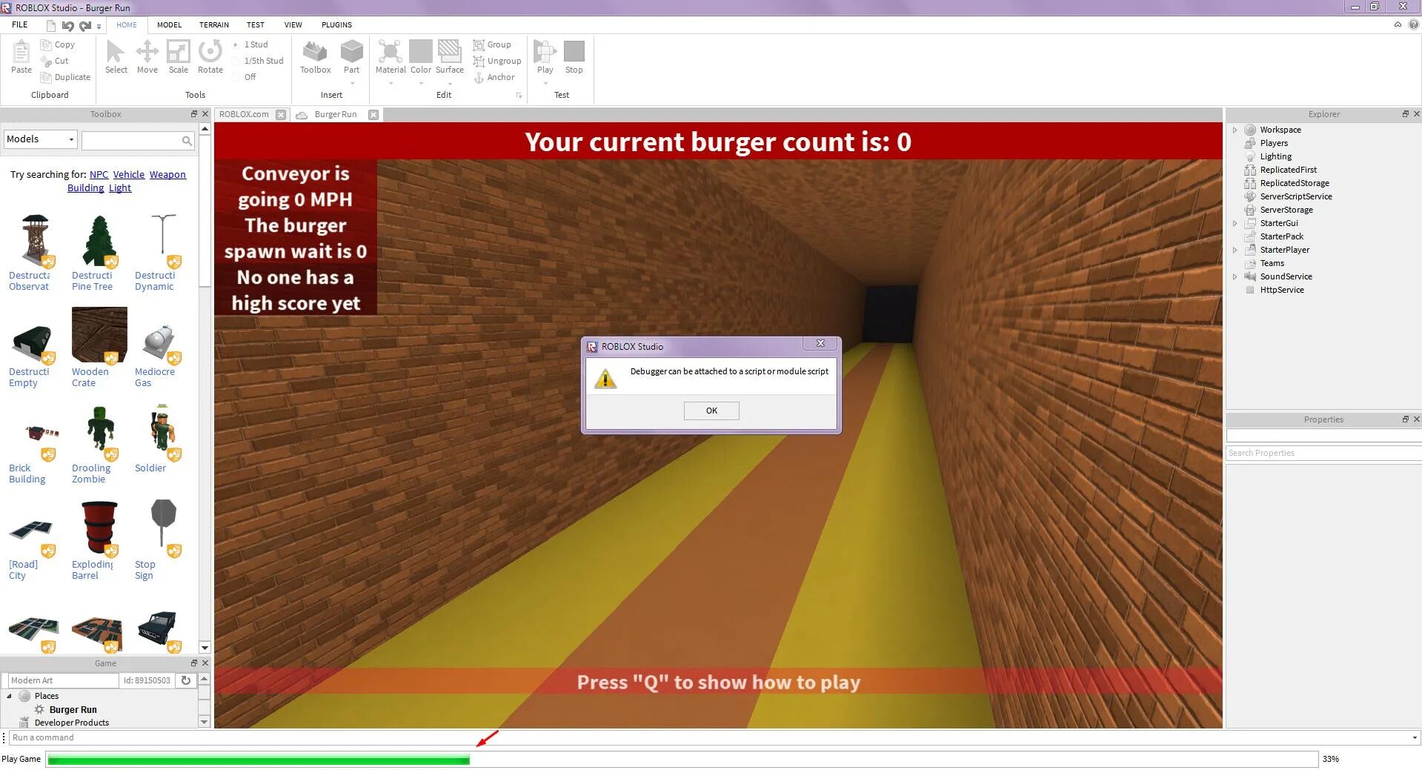Activate the Rotate tool
Viewport: 1422px width, 770px height.
click(x=210, y=57)
